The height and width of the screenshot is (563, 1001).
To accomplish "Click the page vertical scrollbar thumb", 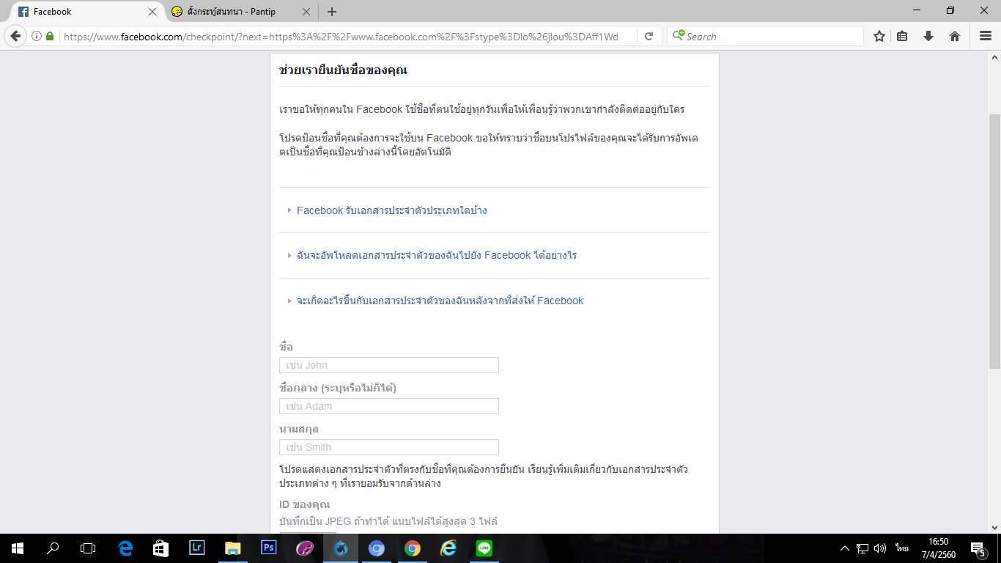I will 994,241.
